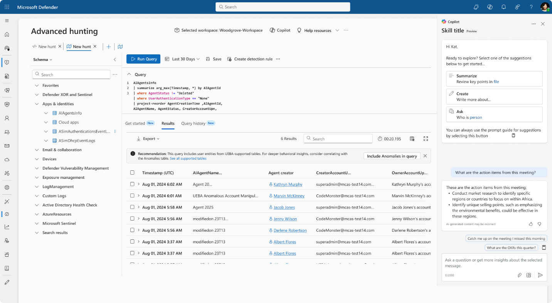
Task: Expand results to full screen view
Action: (x=426, y=138)
